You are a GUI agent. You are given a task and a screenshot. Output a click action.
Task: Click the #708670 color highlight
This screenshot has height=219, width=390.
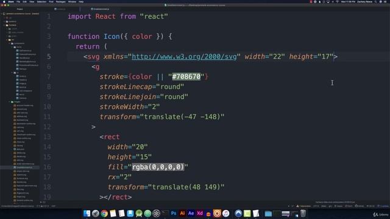186,77
